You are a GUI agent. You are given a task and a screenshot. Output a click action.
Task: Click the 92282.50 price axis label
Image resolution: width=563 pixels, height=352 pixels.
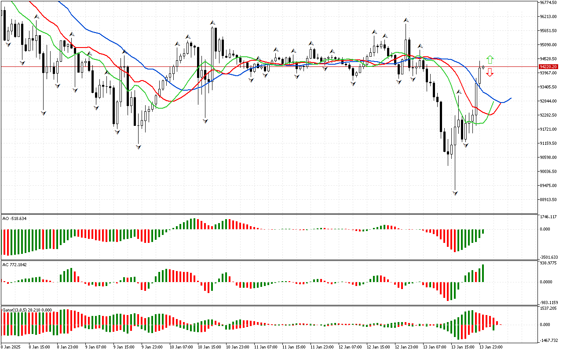[x=548, y=115]
